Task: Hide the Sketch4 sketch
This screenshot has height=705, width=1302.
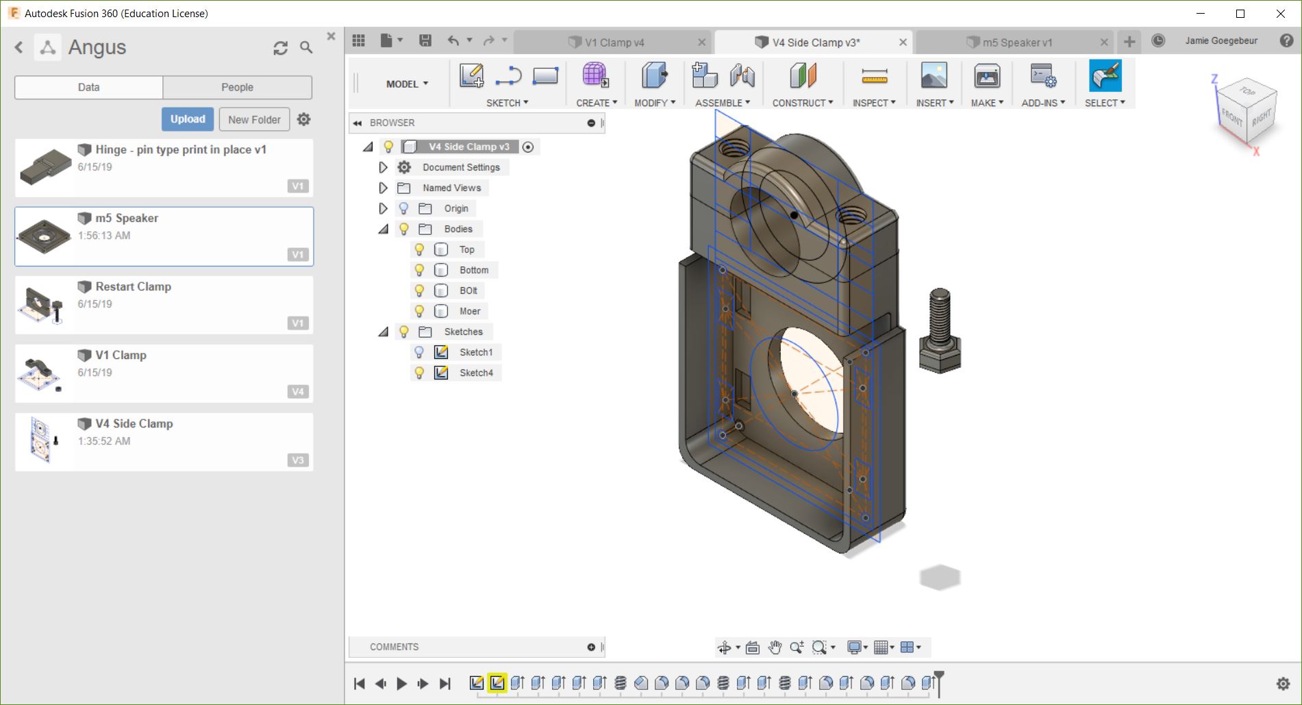Action: coord(419,373)
